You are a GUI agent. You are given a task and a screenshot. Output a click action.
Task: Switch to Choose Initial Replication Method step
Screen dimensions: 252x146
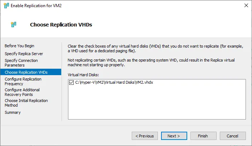click(x=26, y=103)
